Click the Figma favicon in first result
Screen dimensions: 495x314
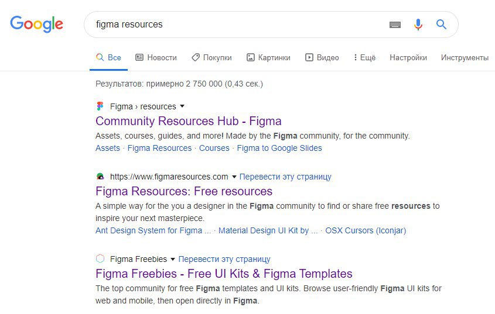click(100, 106)
